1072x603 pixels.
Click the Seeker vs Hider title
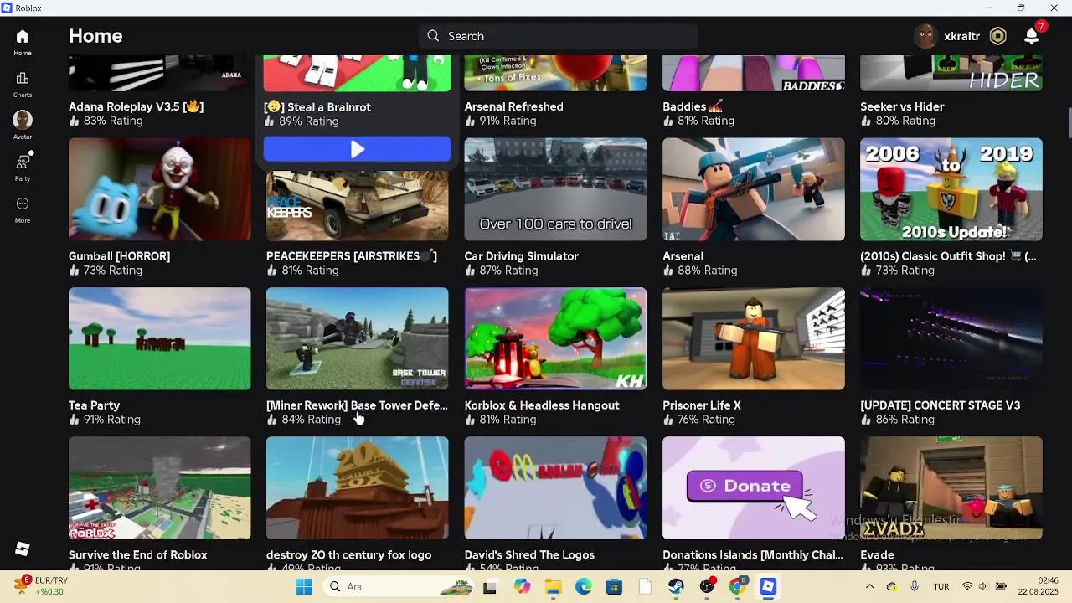(902, 106)
